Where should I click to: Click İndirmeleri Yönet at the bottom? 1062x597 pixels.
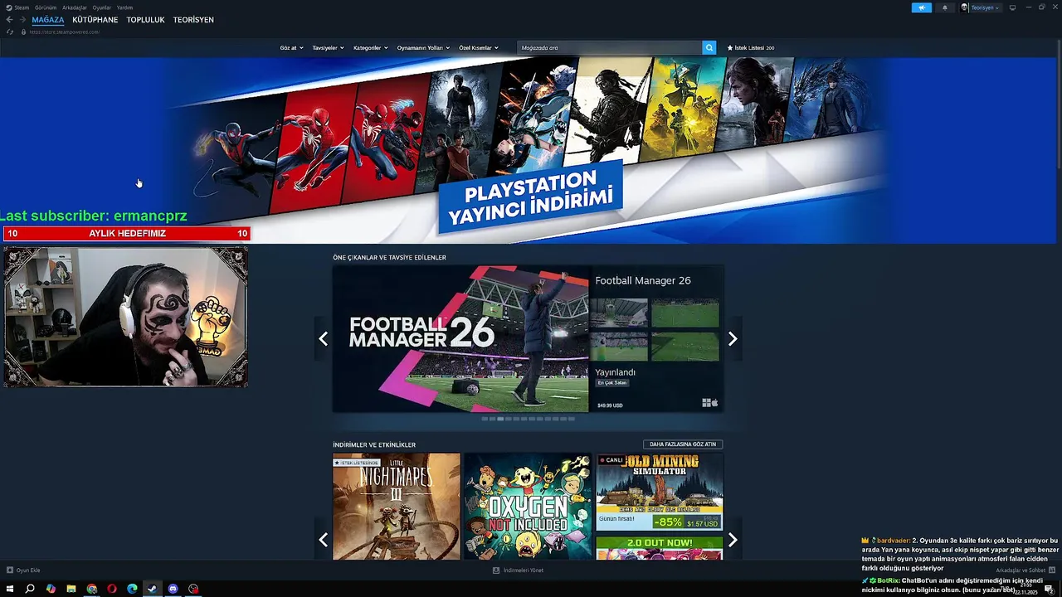coord(518,570)
